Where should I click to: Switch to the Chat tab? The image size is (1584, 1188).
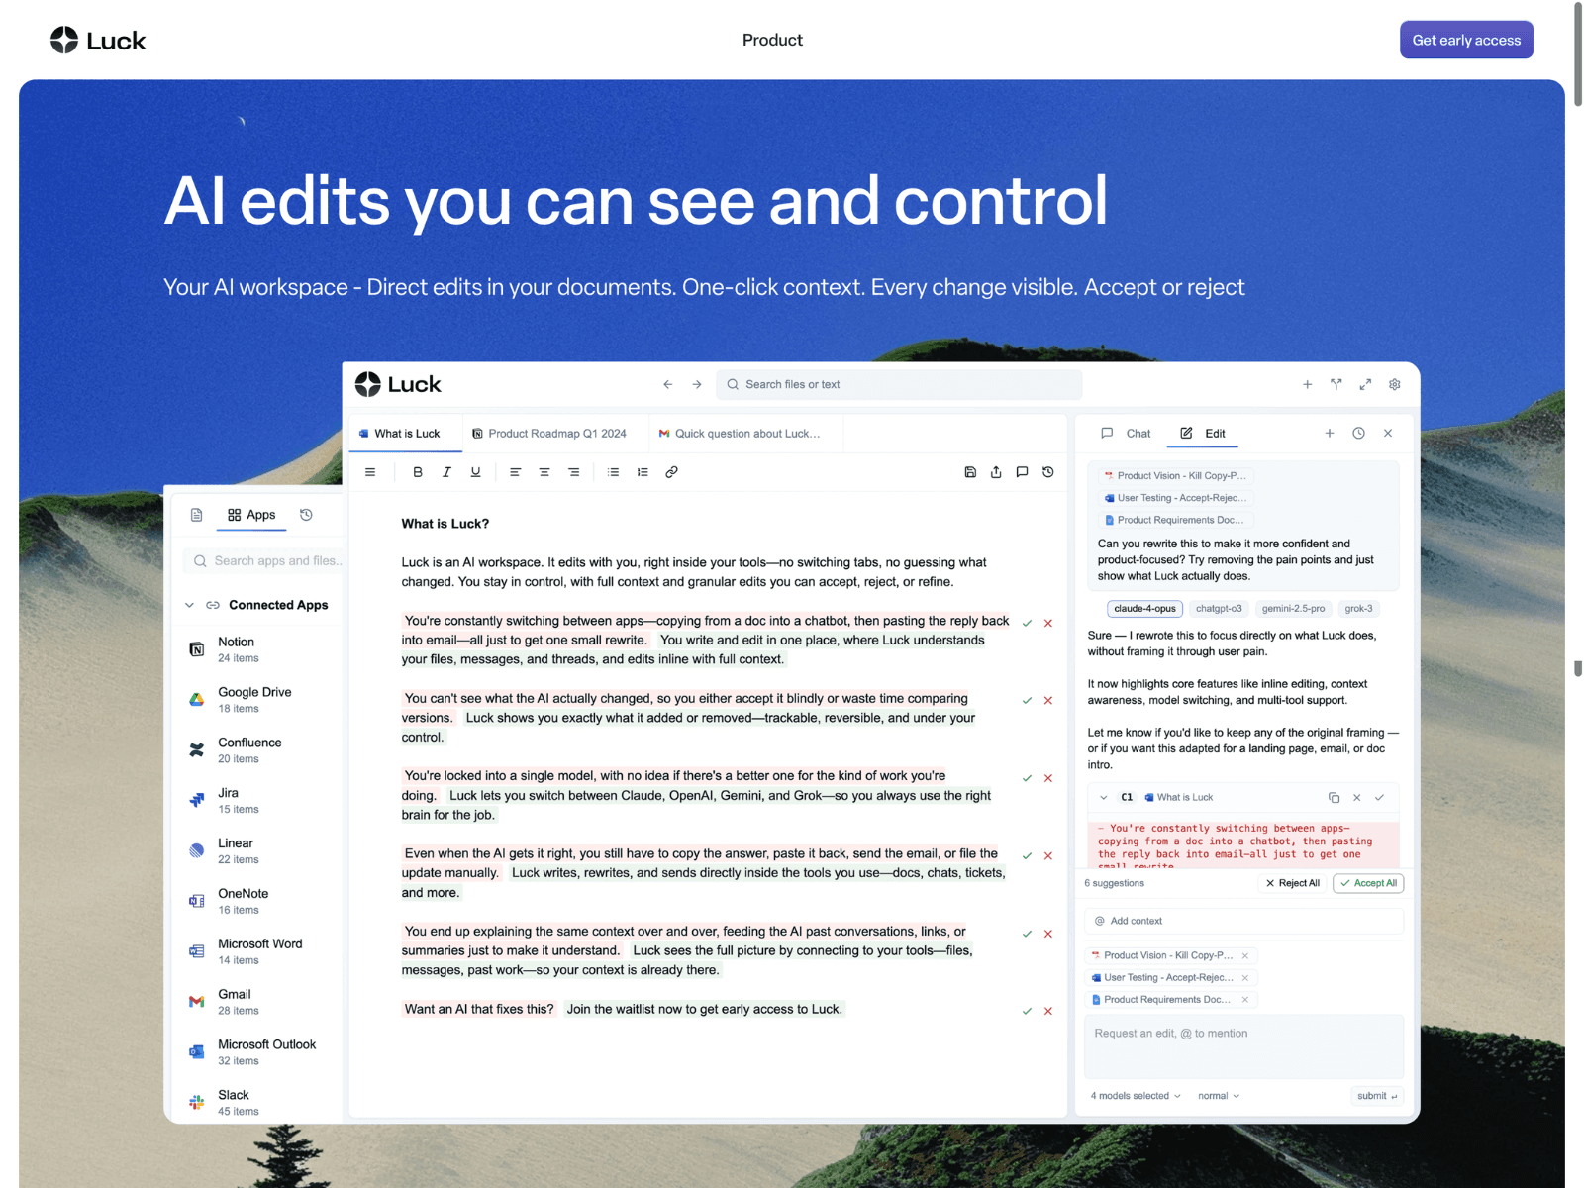click(x=1127, y=434)
